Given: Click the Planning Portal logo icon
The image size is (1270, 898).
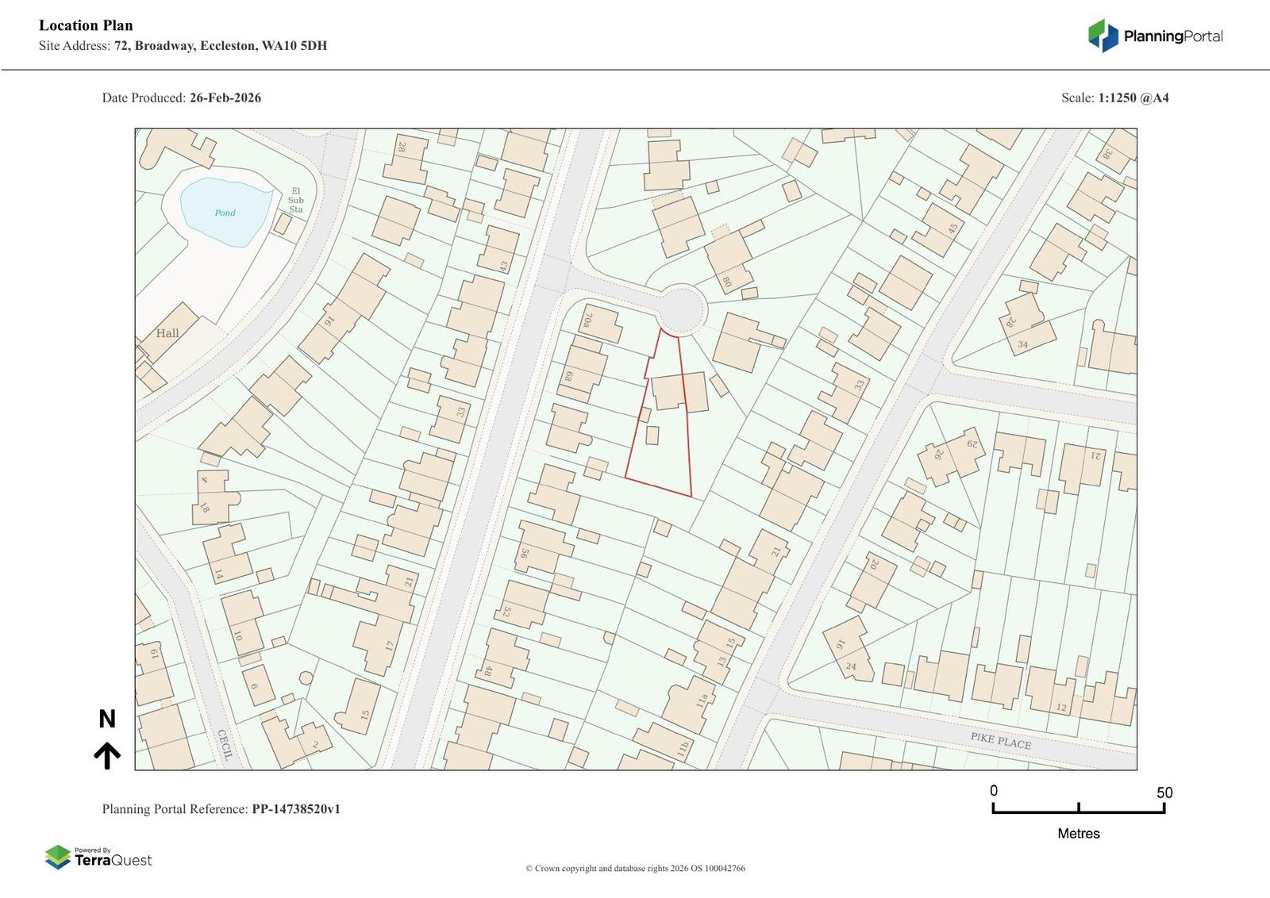Looking at the screenshot, I should coord(1103,36).
